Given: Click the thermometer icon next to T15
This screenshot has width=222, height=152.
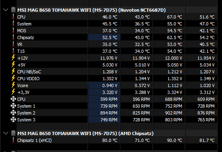Looking at the screenshot, I should [13, 51].
